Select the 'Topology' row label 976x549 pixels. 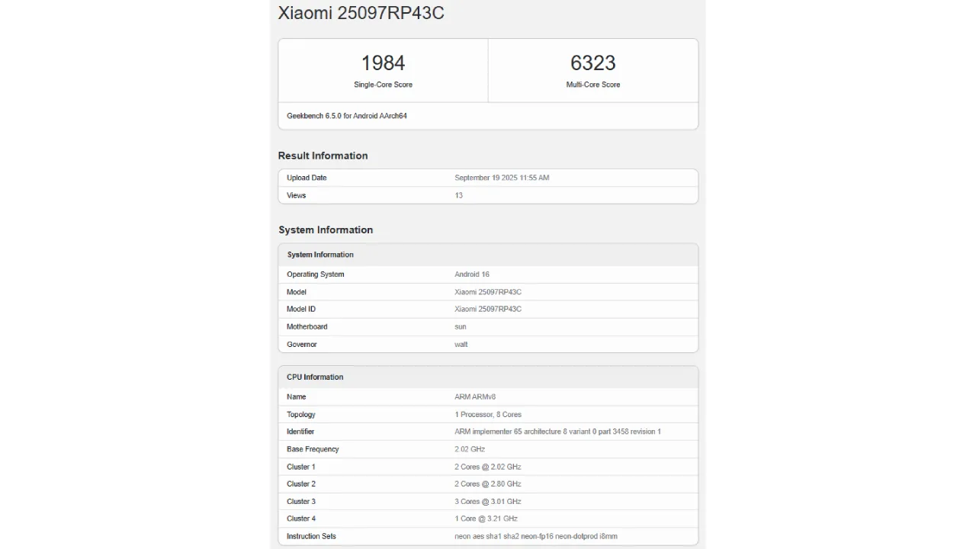[x=301, y=415]
